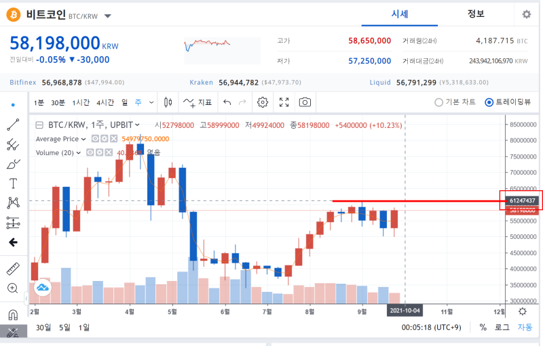Select the ruler measure tool
Image resolution: width=543 pixels, height=346 pixels.
click(x=13, y=269)
